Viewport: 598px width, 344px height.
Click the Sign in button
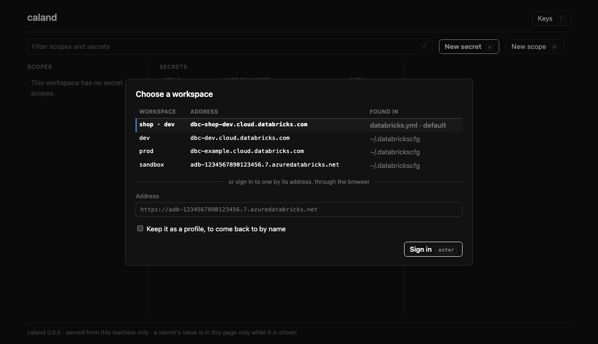433,249
